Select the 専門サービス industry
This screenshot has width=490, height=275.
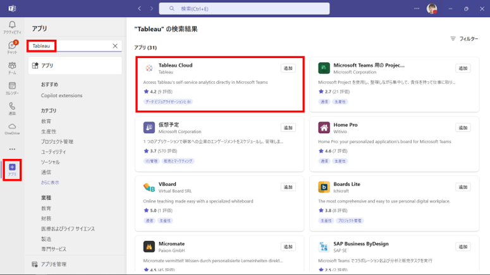pos(54,249)
